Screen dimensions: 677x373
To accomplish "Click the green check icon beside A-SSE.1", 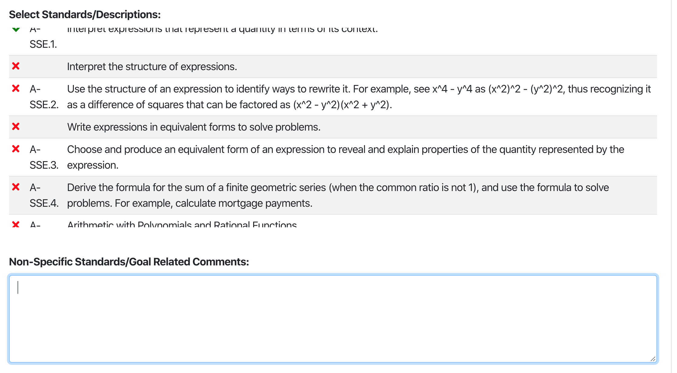I will tap(16, 29).
